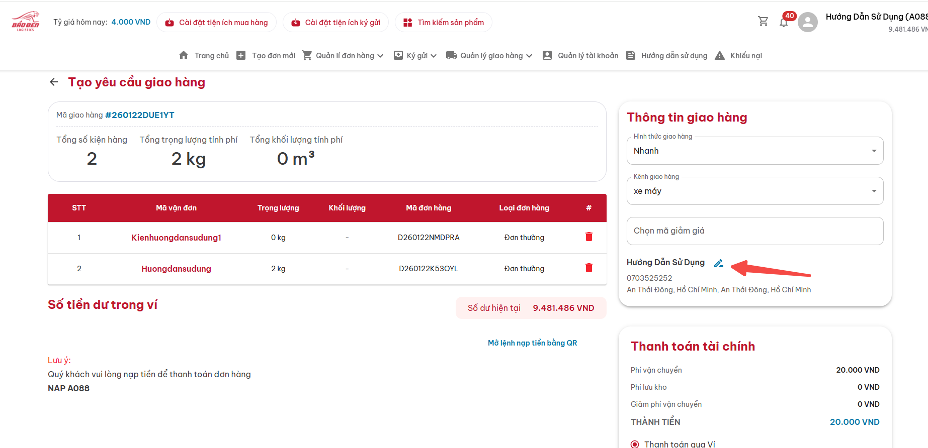Select the Thanh toán qua Ví radio button
The image size is (928, 448).
point(635,444)
